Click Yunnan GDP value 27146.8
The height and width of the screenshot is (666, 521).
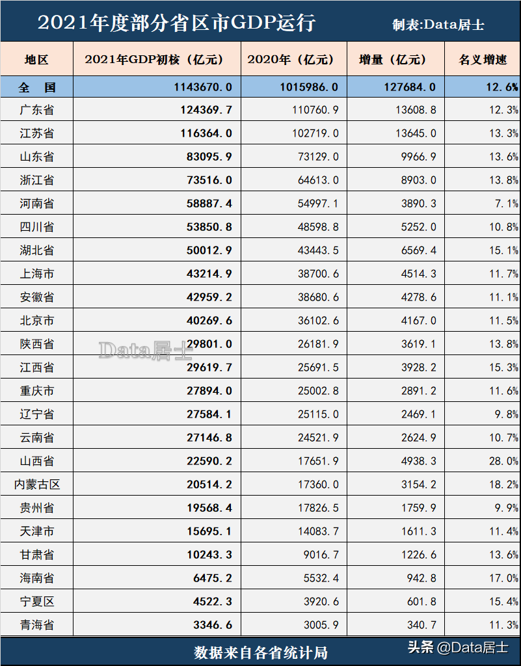pos(209,437)
